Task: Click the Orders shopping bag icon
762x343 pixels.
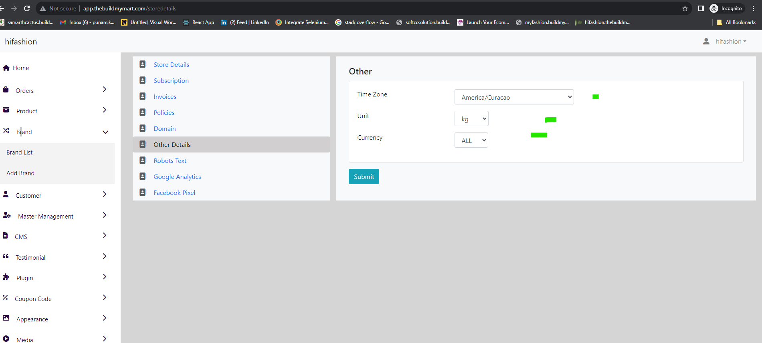Action: [6, 89]
